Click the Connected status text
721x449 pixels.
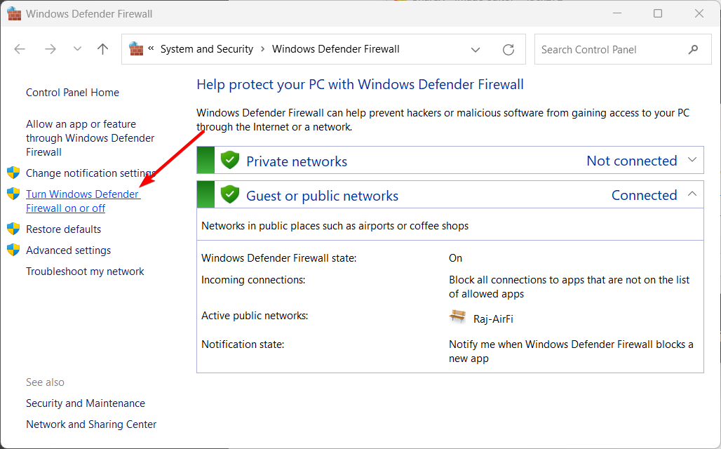point(645,195)
